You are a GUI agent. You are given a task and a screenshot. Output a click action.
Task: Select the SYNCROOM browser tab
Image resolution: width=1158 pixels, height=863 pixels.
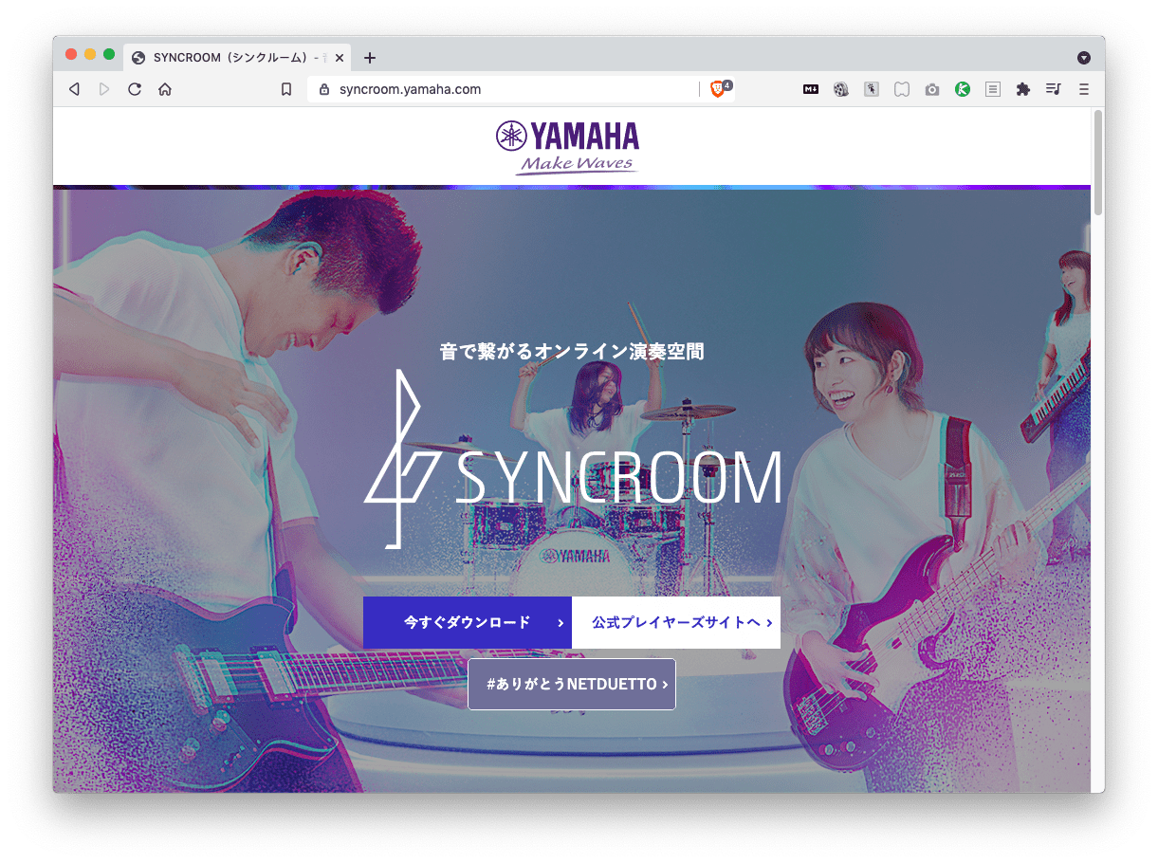coord(228,57)
